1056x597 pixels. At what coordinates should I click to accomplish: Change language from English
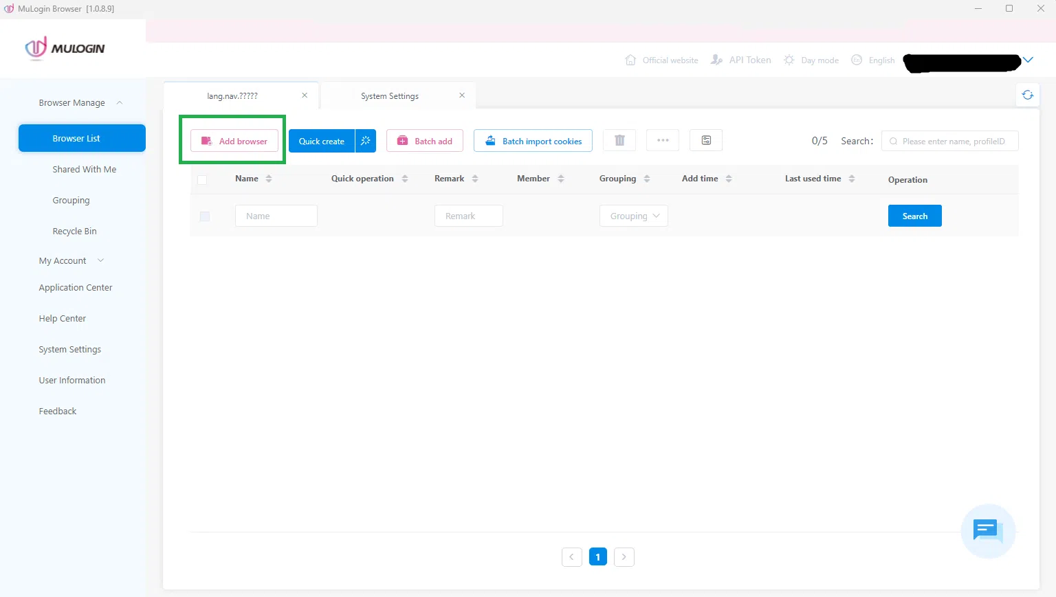click(873, 60)
